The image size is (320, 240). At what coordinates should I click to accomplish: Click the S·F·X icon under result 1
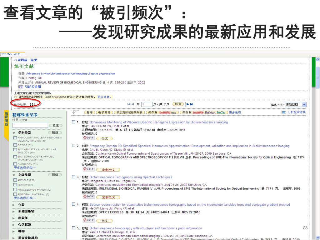88,138
